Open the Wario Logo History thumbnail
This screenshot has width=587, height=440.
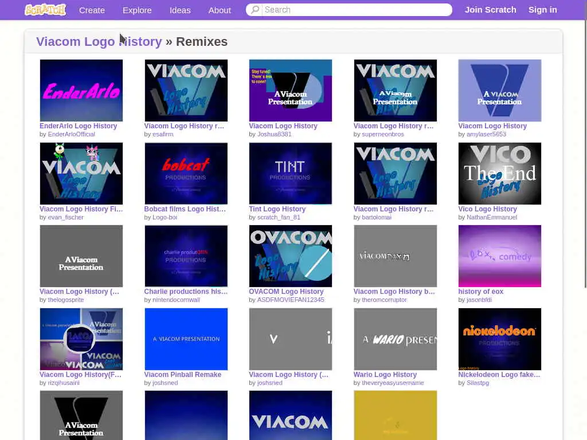[396, 339]
